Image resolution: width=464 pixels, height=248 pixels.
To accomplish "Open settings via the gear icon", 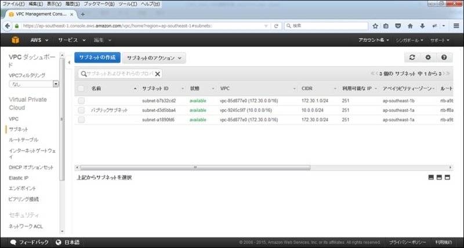I will [428, 58].
